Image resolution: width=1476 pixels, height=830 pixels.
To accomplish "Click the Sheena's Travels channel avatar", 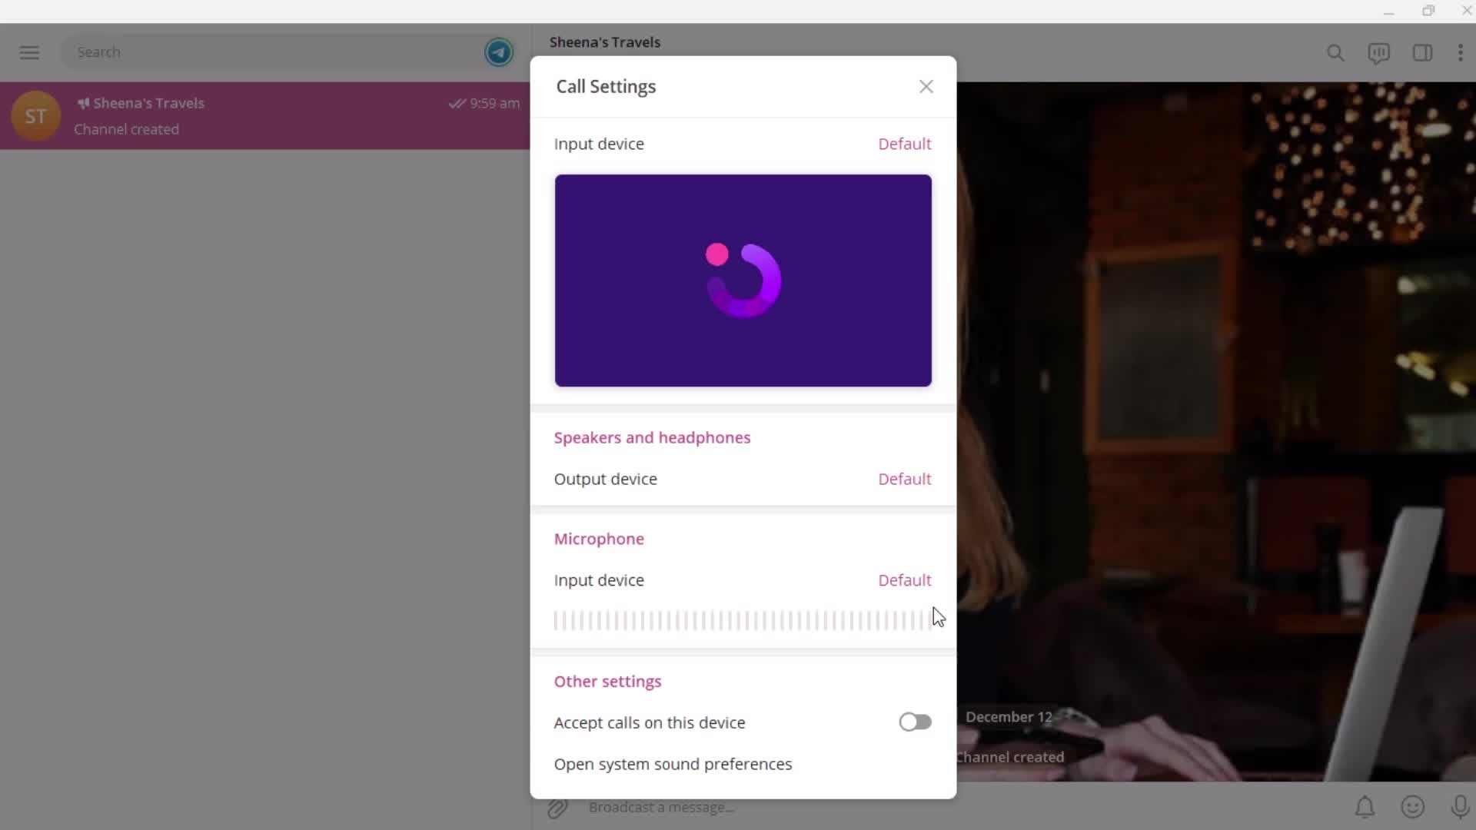I will coord(35,115).
